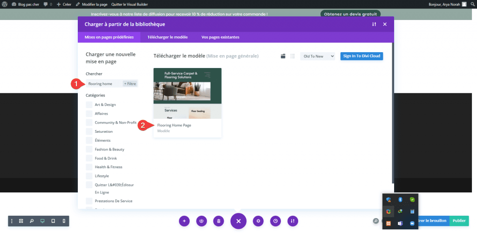477x233 pixels.
Task: Open the builder three-dot options menu
Action: tap(12, 221)
